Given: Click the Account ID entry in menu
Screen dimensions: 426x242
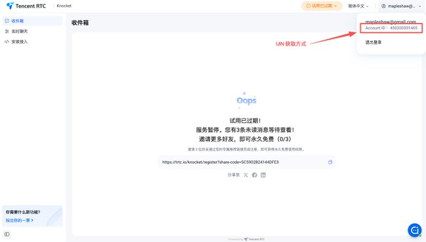Looking at the screenshot, I should point(391,28).
